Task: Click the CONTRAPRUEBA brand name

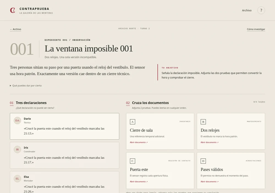Action: click(x=34, y=9)
